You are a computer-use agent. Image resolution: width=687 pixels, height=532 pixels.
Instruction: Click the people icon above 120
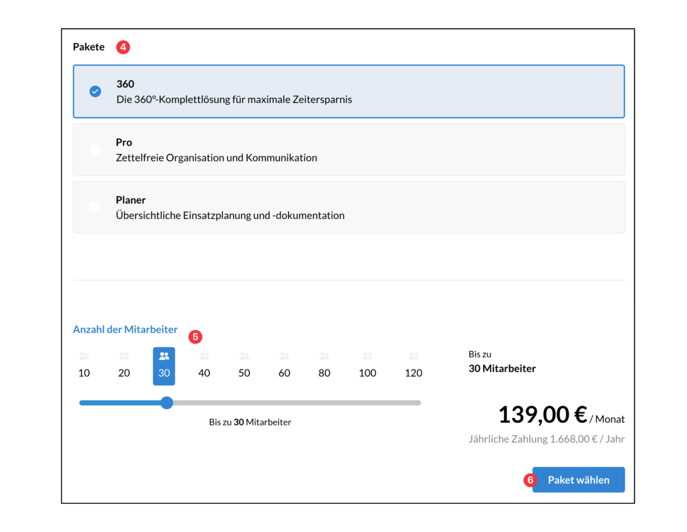point(413,356)
